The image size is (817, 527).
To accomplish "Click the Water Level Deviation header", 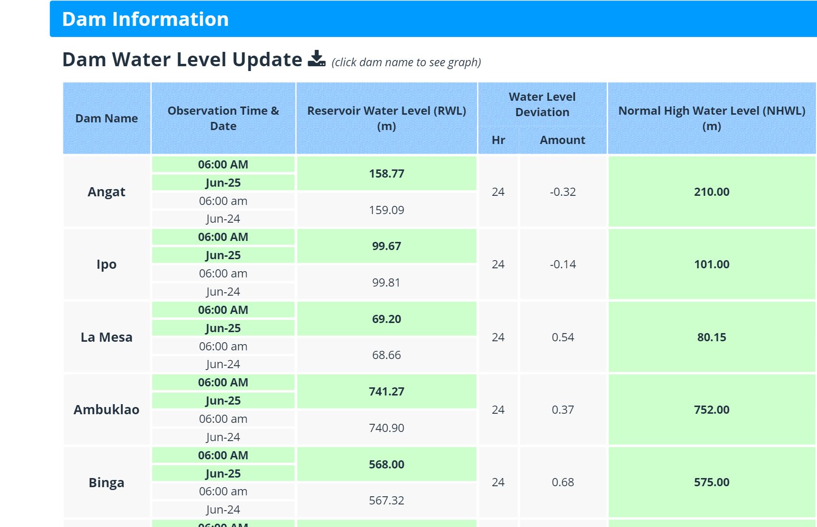I will click(542, 105).
